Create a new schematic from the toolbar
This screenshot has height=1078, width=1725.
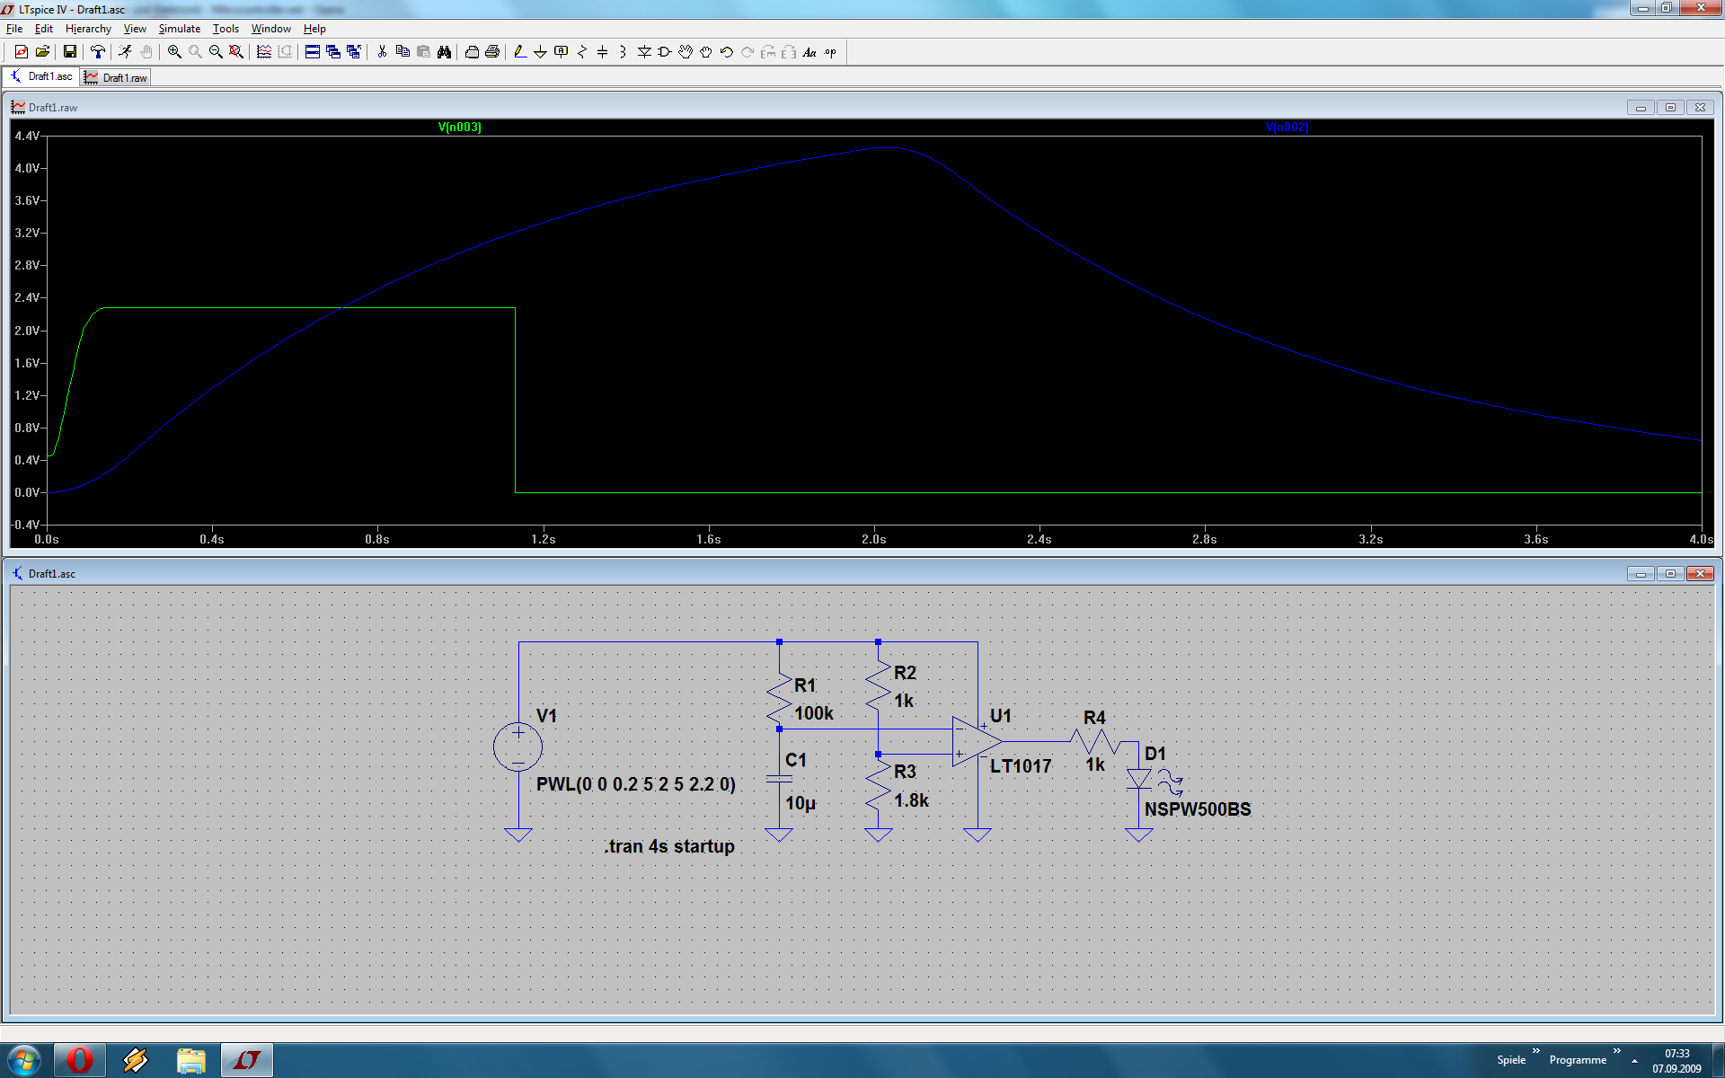pyautogui.click(x=22, y=52)
